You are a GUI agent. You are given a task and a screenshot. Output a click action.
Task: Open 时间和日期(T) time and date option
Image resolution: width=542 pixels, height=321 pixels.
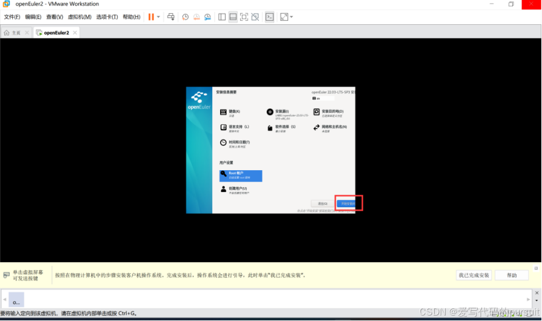pyautogui.click(x=235, y=144)
